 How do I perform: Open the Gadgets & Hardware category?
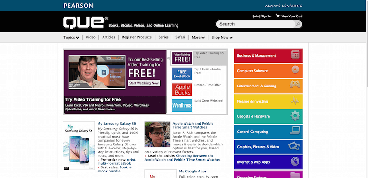(268, 116)
